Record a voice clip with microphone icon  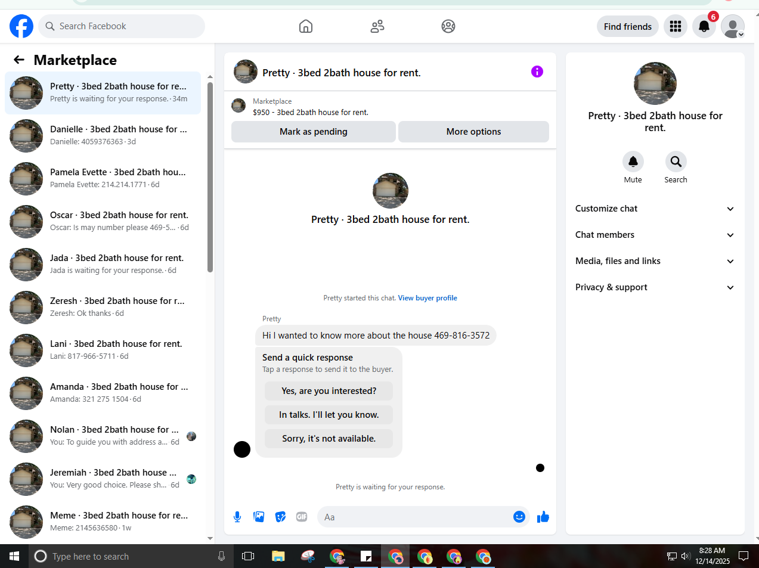coord(237,517)
